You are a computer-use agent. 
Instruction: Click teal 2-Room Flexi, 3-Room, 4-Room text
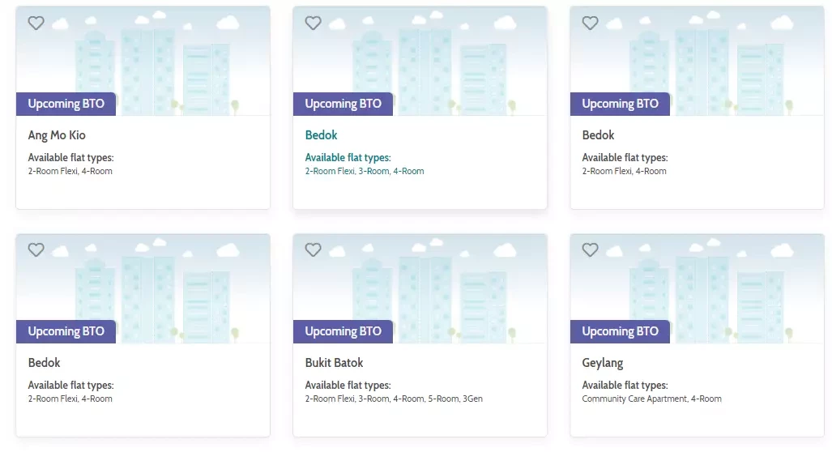tap(365, 172)
